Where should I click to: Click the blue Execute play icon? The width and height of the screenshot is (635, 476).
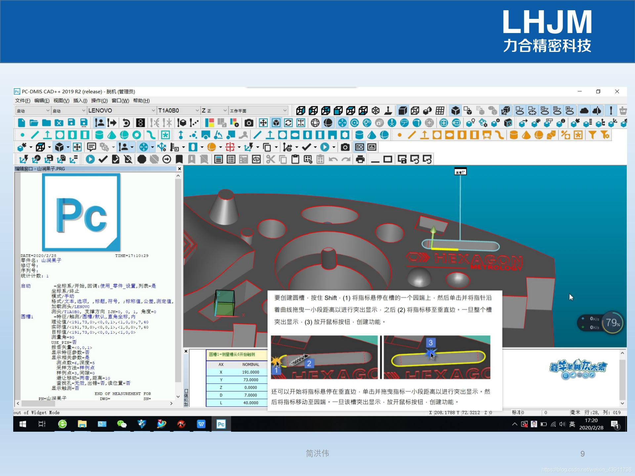90,159
